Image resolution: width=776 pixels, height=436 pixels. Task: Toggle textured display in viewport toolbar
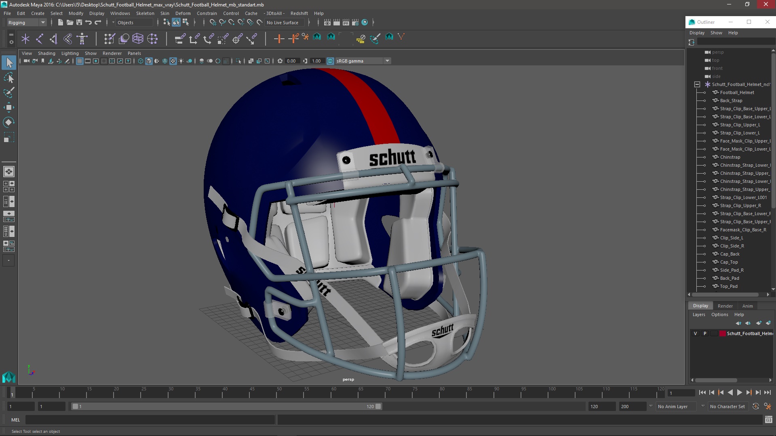pos(173,61)
